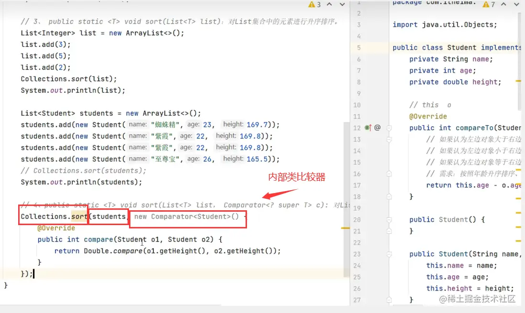This screenshot has height=313, width=525.
Task: Click the age value 26
Action: pyautogui.click(x=207, y=159)
